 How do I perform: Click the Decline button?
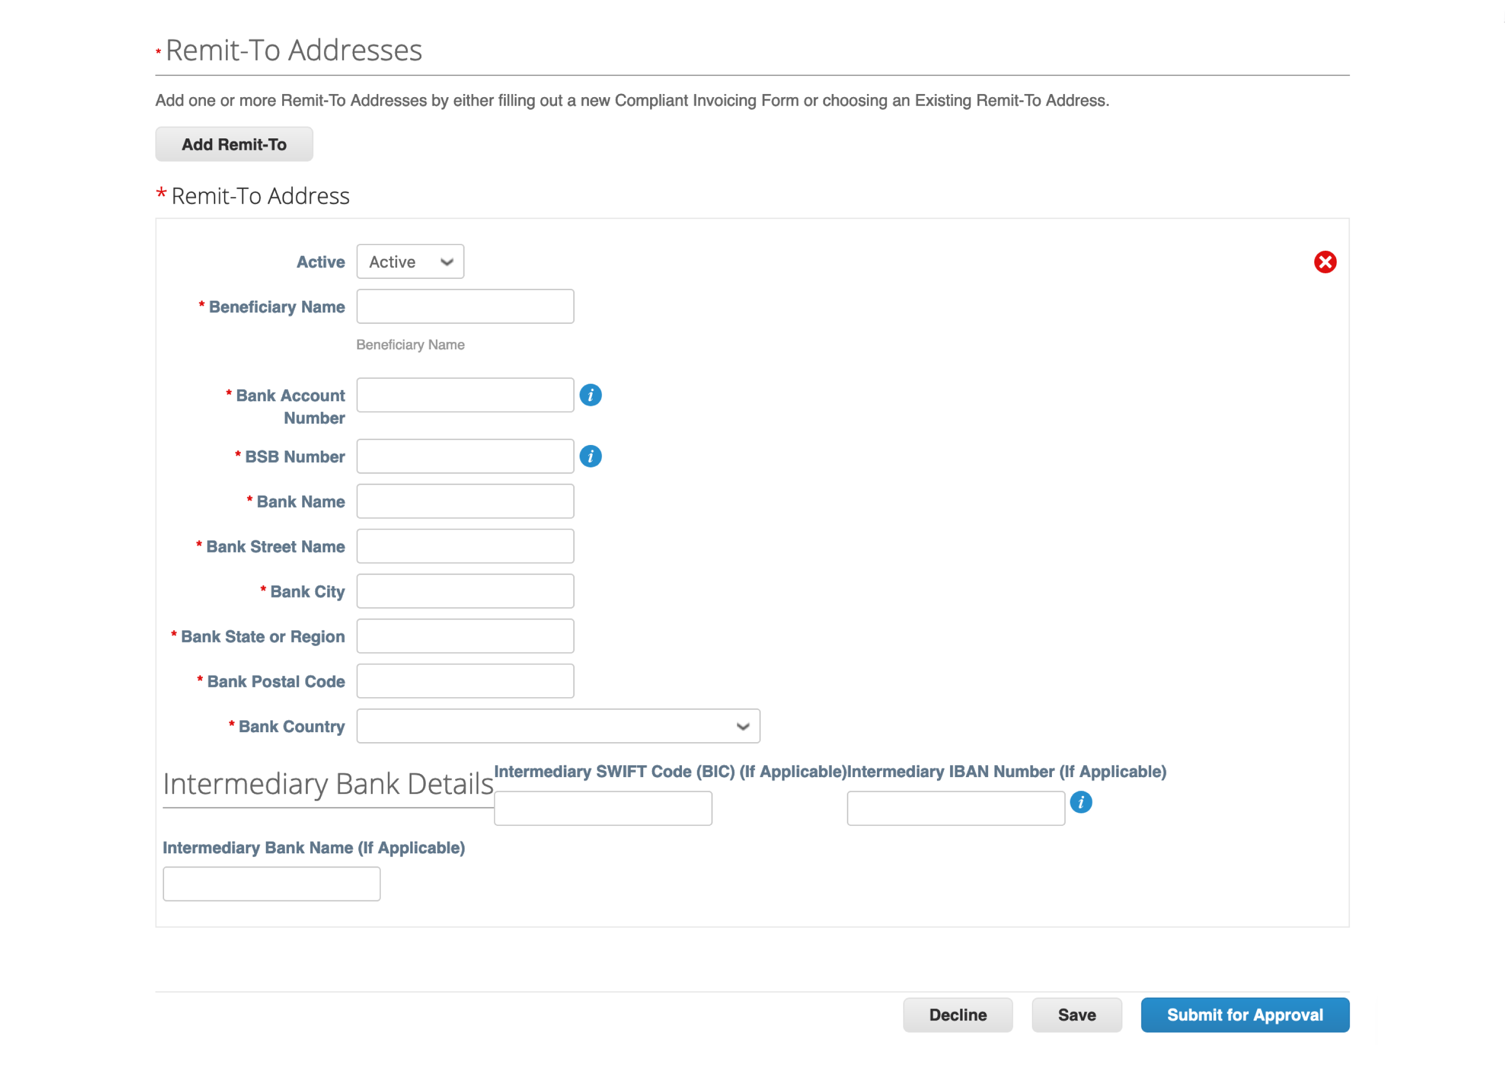(958, 1014)
